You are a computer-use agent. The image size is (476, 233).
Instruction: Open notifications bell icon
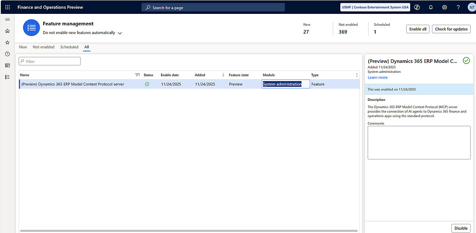tap(431, 7)
